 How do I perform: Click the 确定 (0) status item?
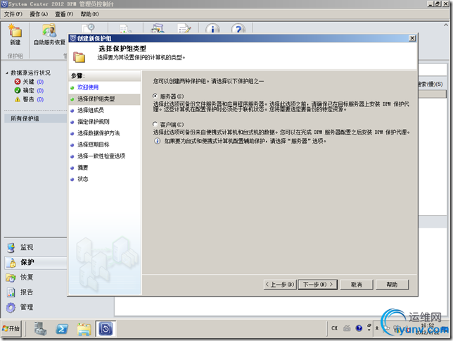pos(29,91)
